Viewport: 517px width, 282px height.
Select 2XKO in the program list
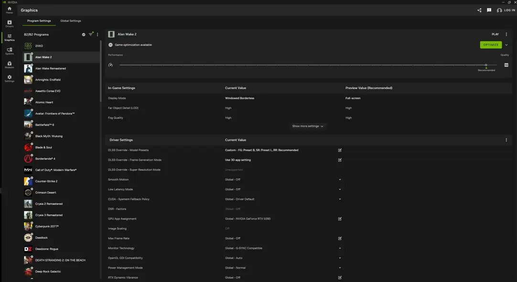[x=61, y=46]
